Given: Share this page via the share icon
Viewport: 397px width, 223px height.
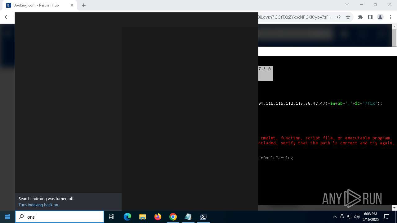Looking at the screenshot, I should click(x=338, y=17).
